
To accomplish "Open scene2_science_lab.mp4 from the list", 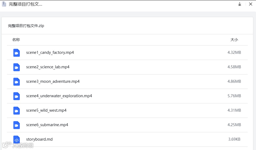I will tap(48, 67).
